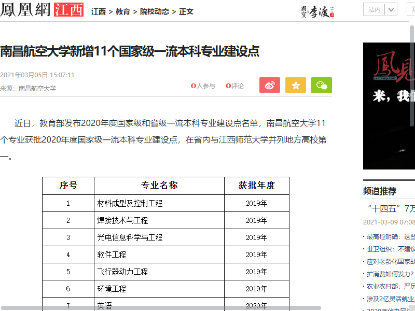Open the 世卫组织 news link

tap(390, 249)
